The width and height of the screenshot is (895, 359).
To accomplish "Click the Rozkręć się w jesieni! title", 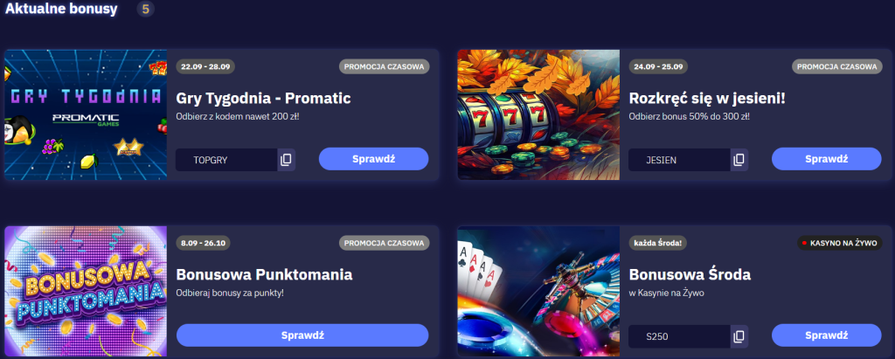I will click(707, 99).
